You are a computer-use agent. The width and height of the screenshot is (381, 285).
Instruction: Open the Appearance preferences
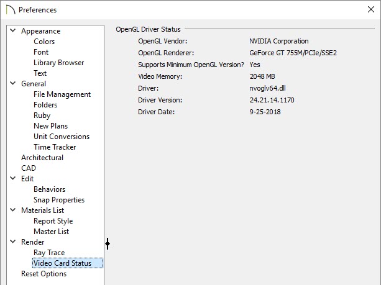pyautogui.click(x=41, y=31)
